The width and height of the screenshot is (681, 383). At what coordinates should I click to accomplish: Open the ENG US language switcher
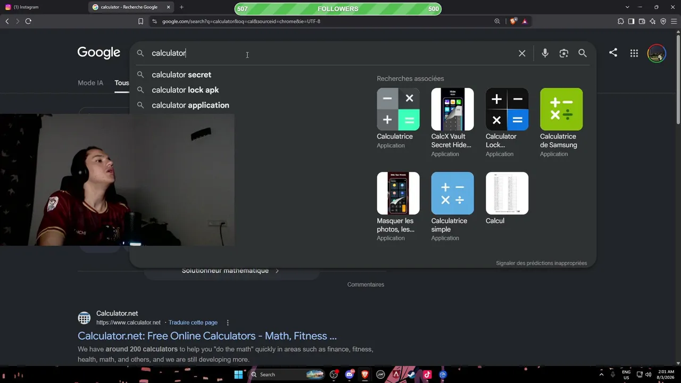point(626,374)
